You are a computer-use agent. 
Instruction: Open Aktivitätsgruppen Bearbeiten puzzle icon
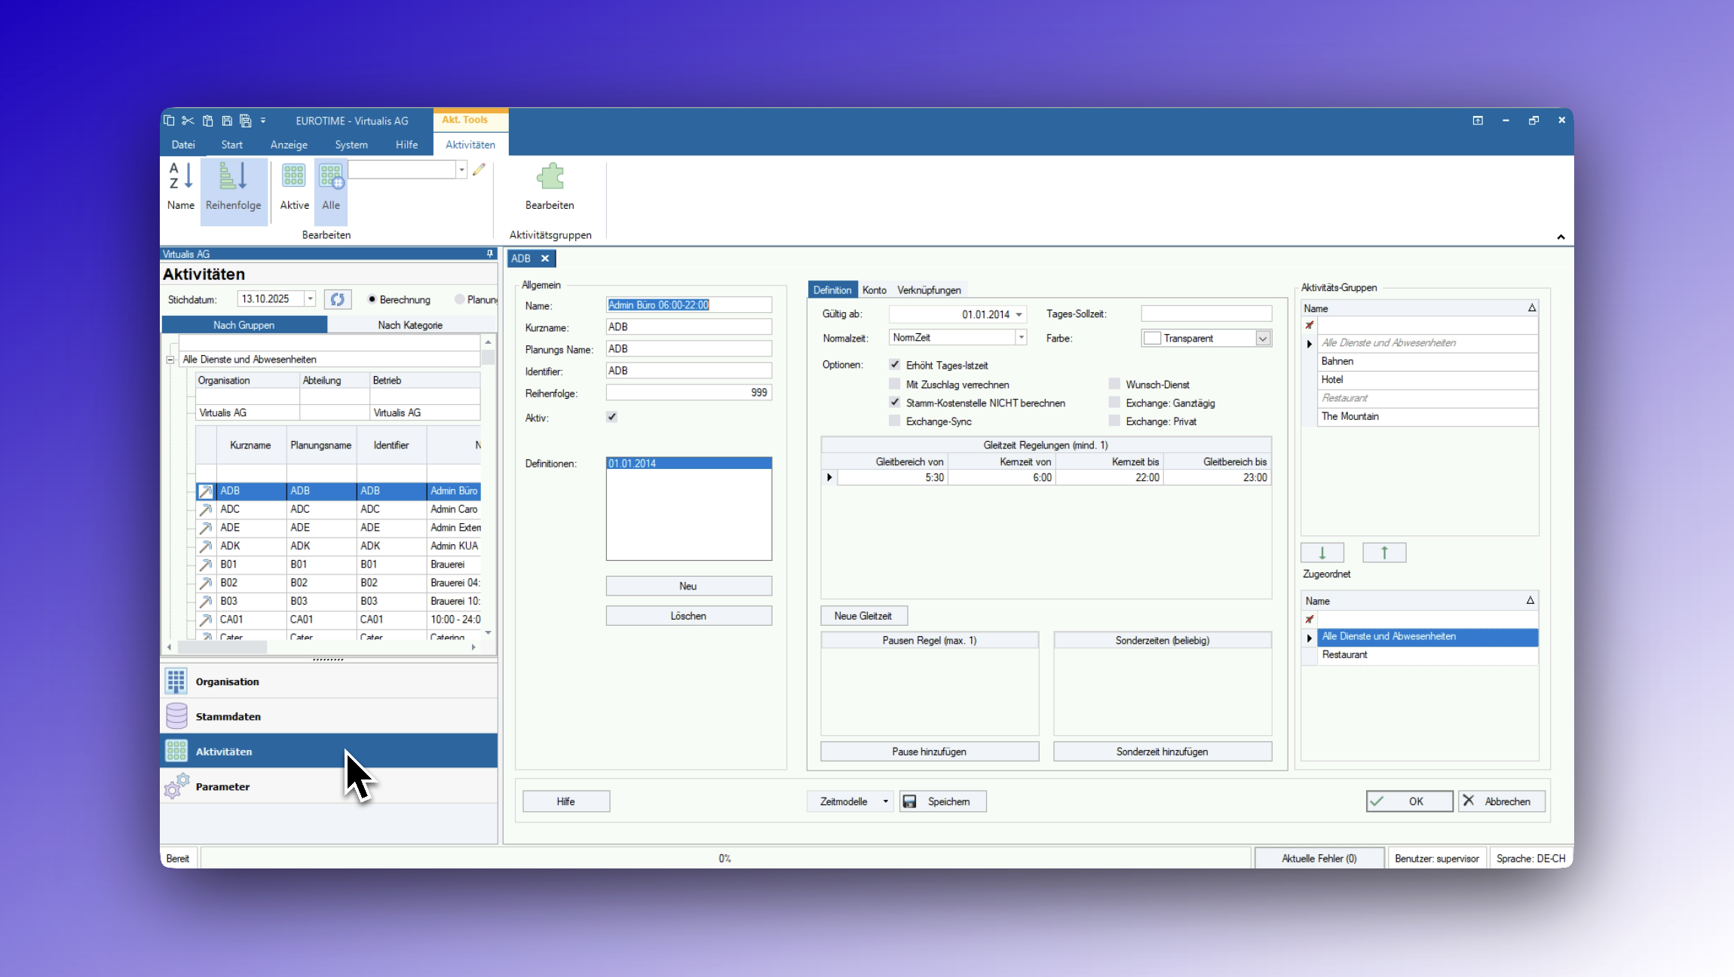[550, 177]
